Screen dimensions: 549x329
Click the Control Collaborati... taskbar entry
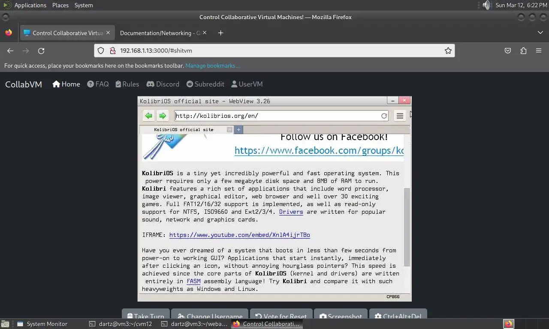(267, 324)
